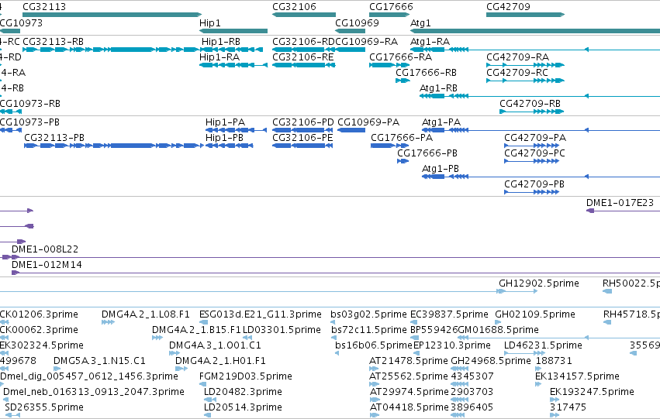Click the GH12902.5prime EST label
Viewport: 660px width, 419px height.
pyautogui.click(x=539, y=283)
